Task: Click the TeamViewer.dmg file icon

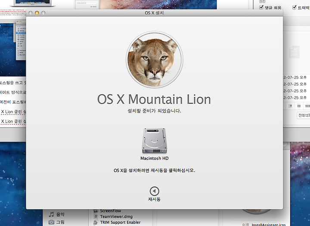Action: [96, 217]
